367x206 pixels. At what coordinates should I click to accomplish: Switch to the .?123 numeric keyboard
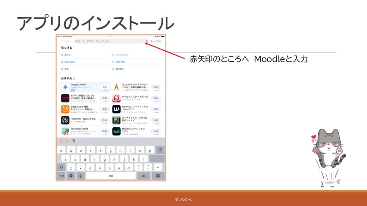(61, 176)
